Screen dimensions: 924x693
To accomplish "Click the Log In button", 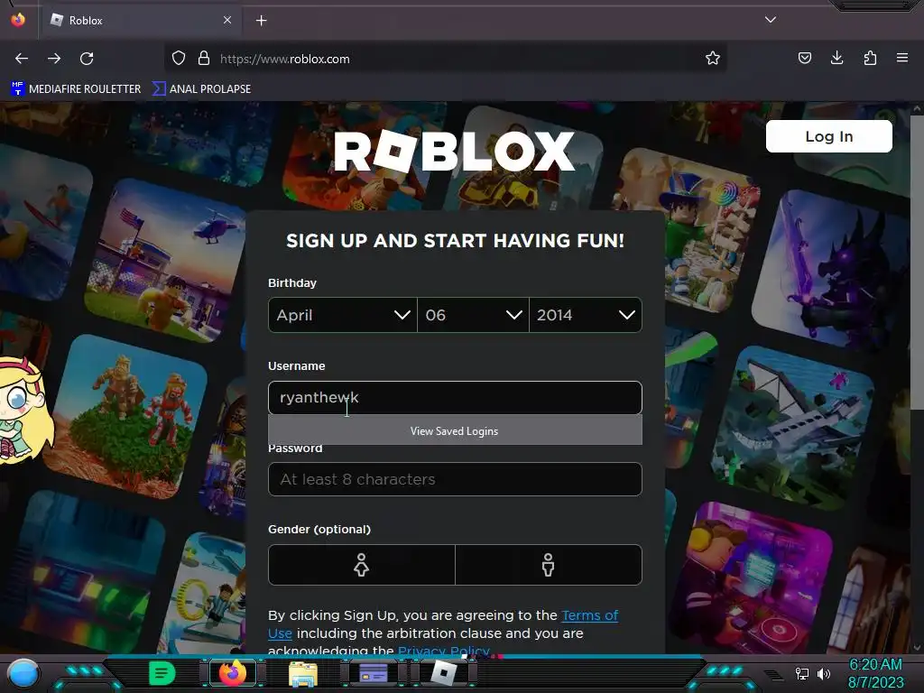I will [x=828, y=137].
